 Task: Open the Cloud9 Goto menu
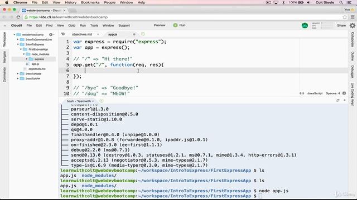click(x=72, y=26)
